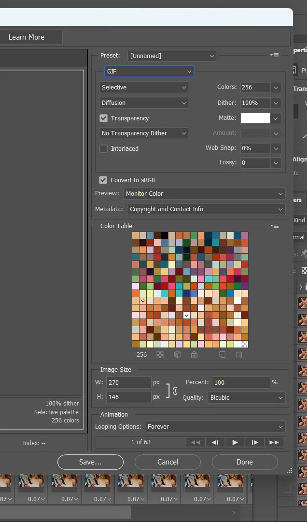This screenshot has width=307, height=522.
Task: Click the Save... button
Action: pyautogui.click(x=90, y=462)
